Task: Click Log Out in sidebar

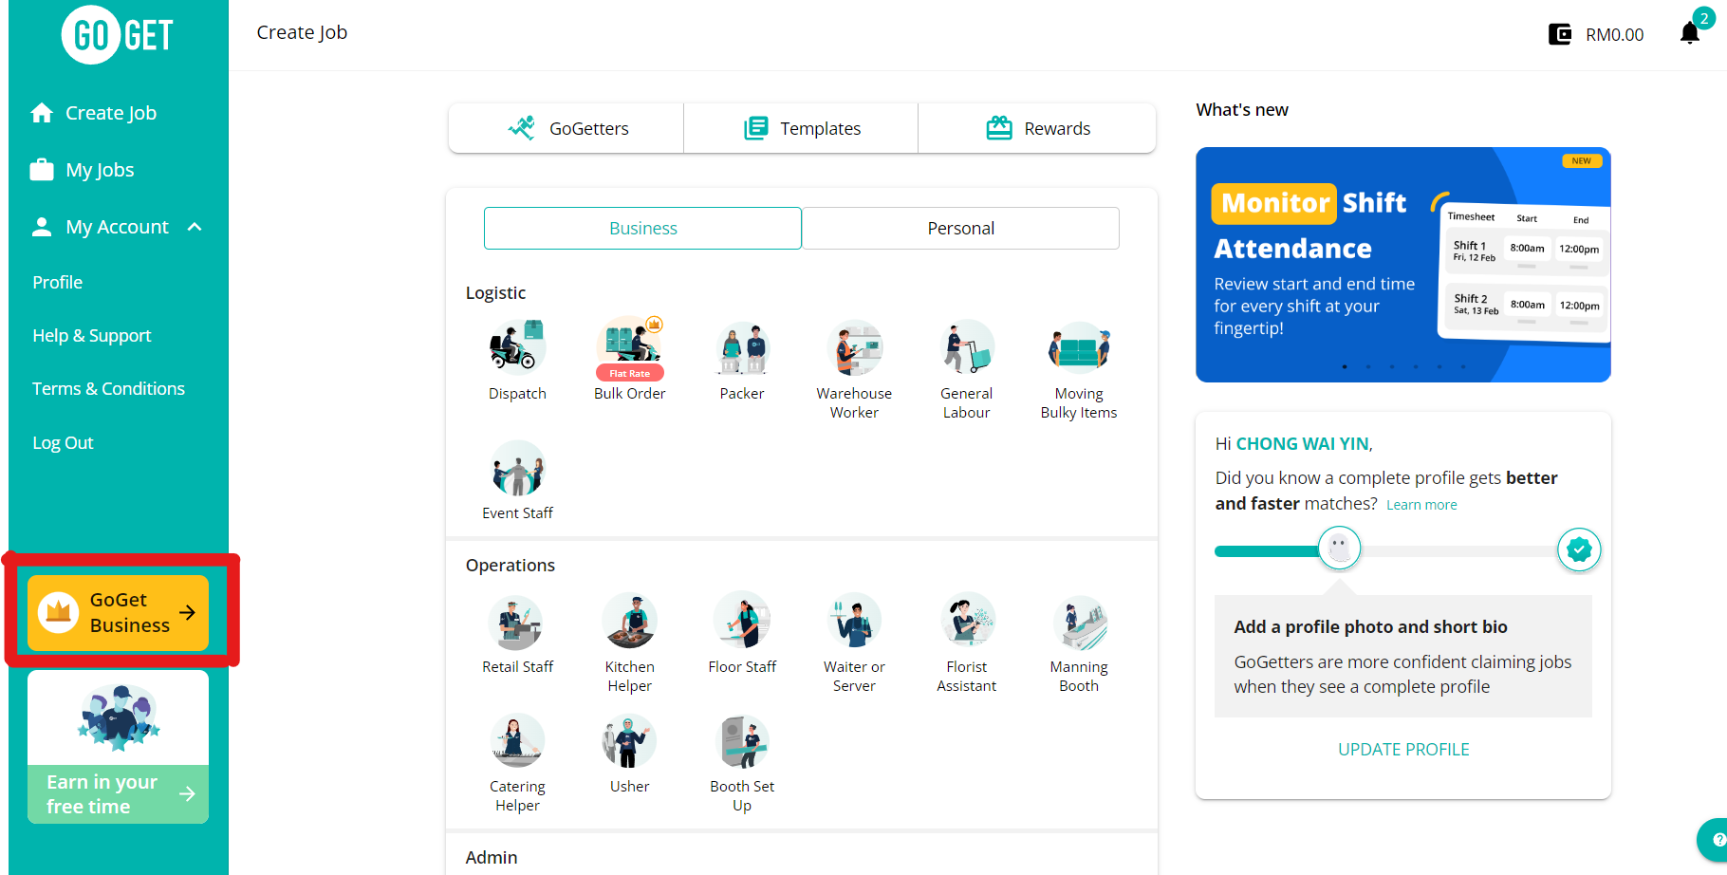Action: pos(63,442)
